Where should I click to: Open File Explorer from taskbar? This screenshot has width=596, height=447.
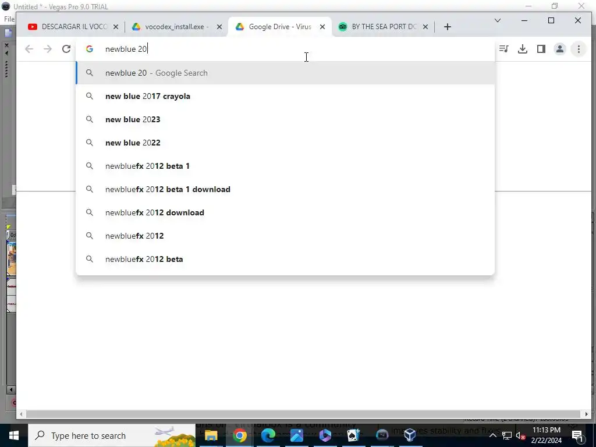click(x=211, y=435)
